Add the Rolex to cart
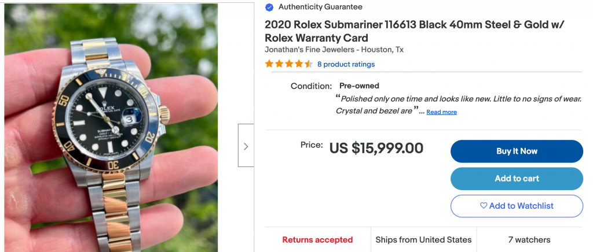The height and width of the screenshot is (252, 593). point(517,179)
